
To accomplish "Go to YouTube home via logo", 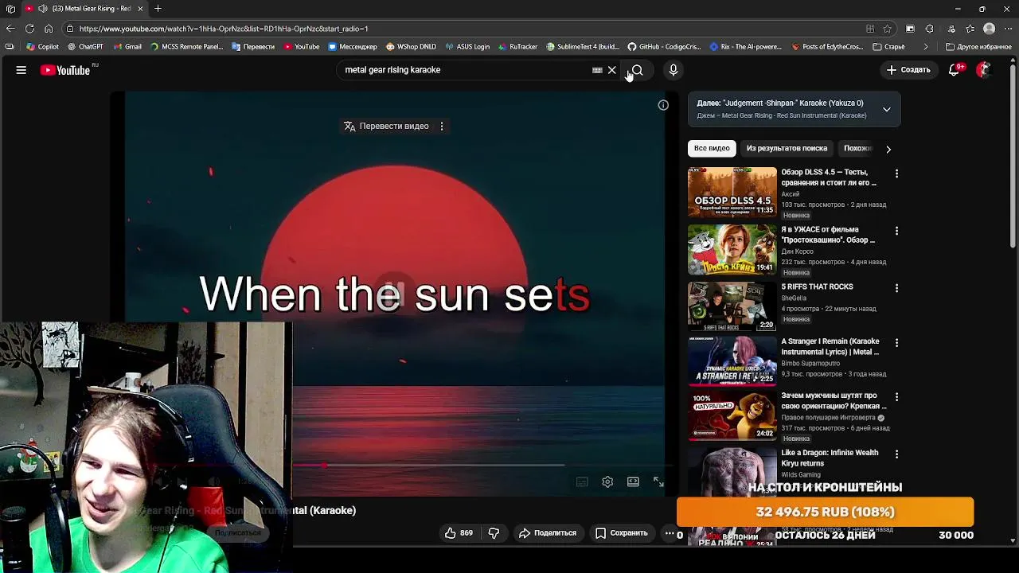I will tap(65, 70).
